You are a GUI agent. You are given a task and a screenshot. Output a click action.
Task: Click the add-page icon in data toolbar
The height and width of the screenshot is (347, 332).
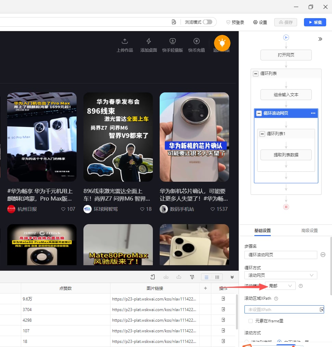pos(152,277)
